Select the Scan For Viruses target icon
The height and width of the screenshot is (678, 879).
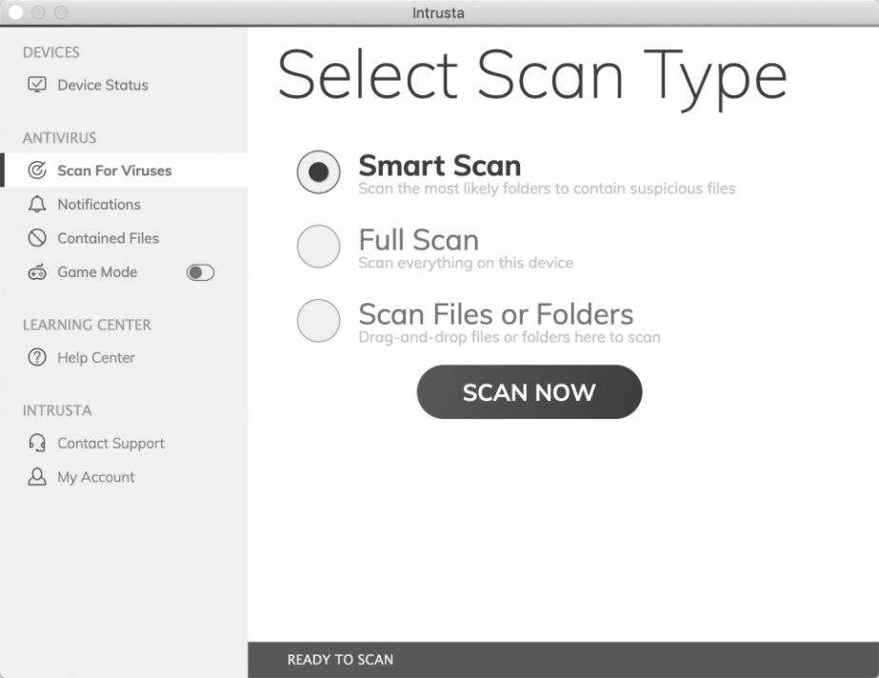[36, 169]
